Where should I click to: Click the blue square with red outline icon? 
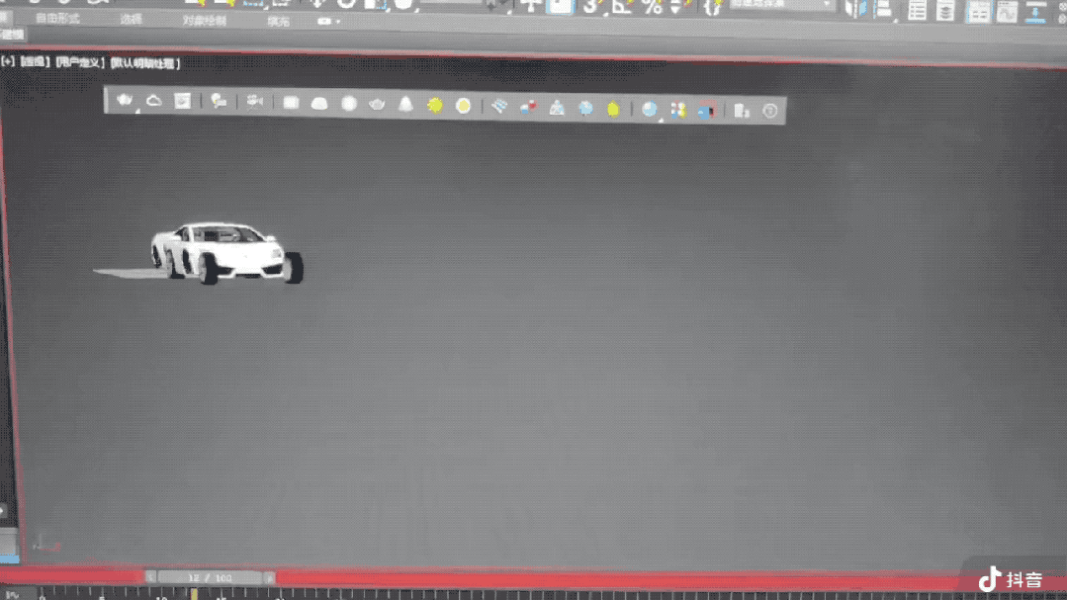706,110
